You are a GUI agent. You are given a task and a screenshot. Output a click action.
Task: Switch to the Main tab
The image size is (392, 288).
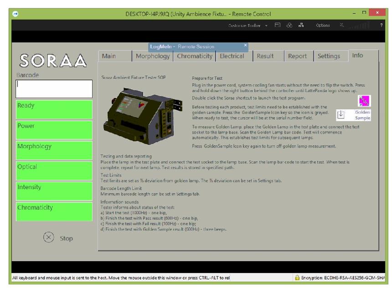115,56
